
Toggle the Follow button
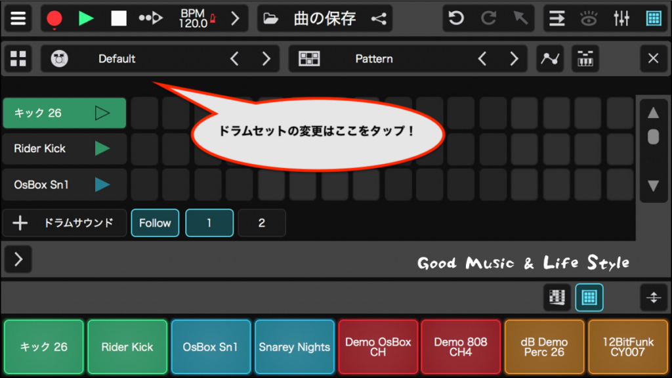point(155,223)
